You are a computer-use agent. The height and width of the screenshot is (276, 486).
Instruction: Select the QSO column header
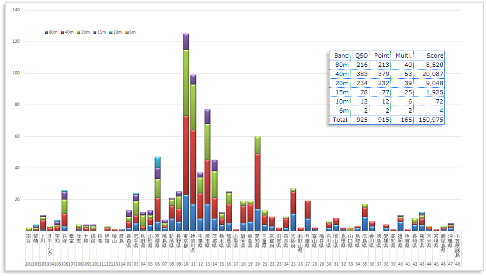click(x=360, y=56)
